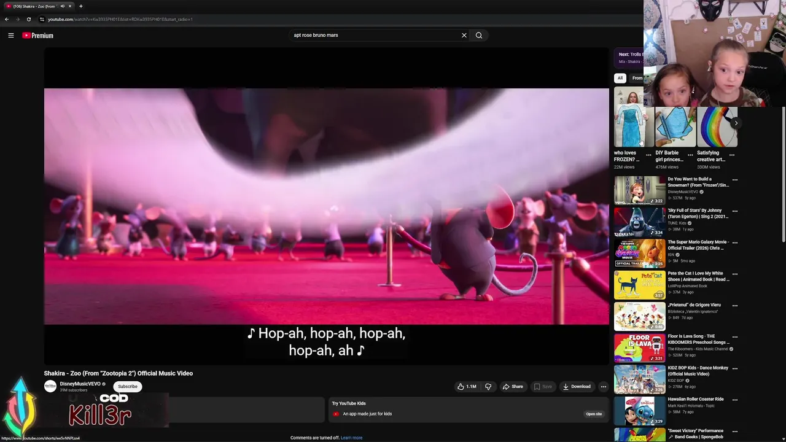Close the Shakira Zoo browser tab
Screen dimensions: 786x442
(70, 6)
